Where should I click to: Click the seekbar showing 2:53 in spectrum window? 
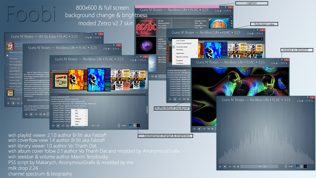click(x=259, y=167)
